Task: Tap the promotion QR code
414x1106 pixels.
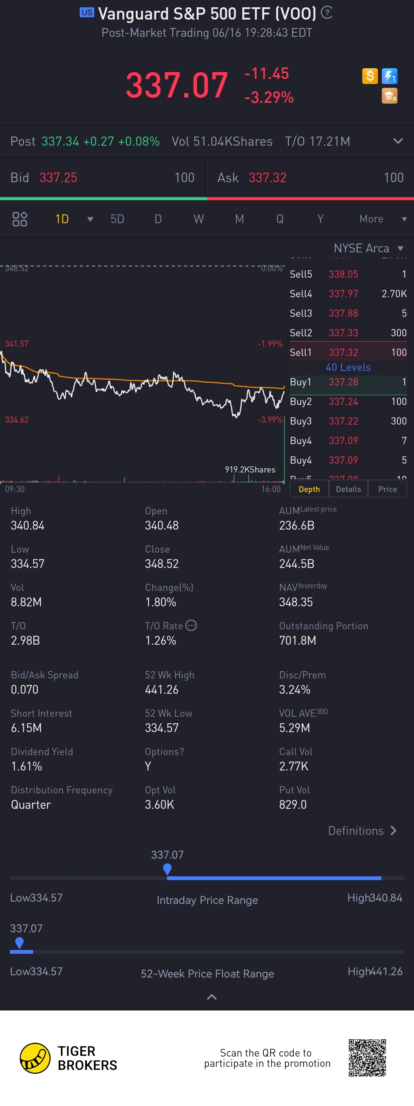Action: (x=367, y=1057)
